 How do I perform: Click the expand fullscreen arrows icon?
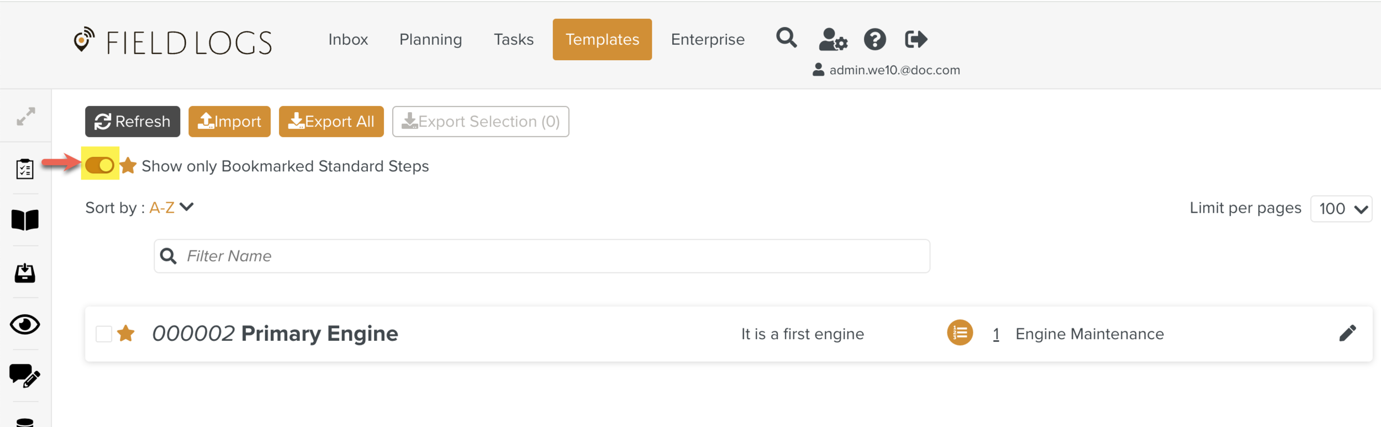point(25,117)
